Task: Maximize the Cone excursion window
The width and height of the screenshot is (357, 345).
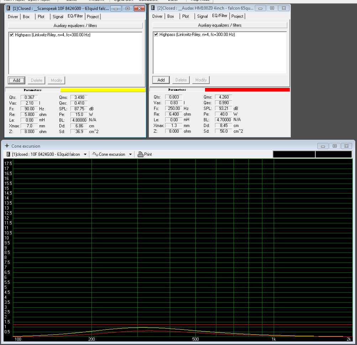Action: (335, 146)
